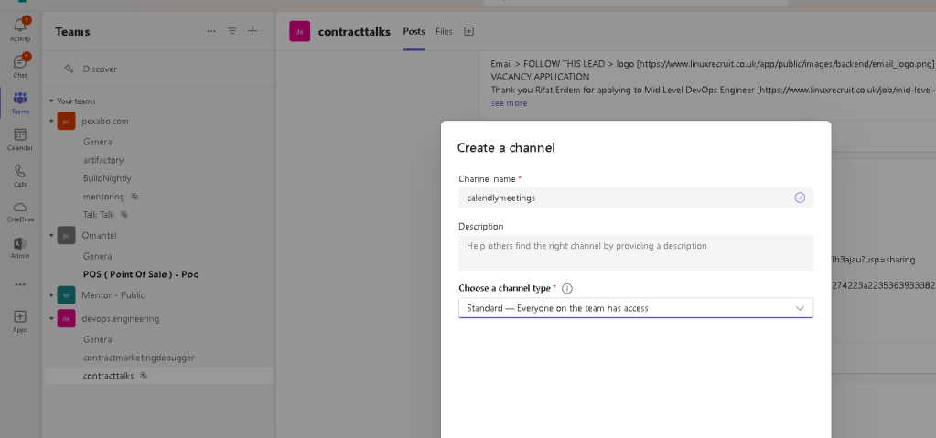Open the Chat icon in sidebar
This screenshot has width=936, height=438.
(x=20, y=64)
